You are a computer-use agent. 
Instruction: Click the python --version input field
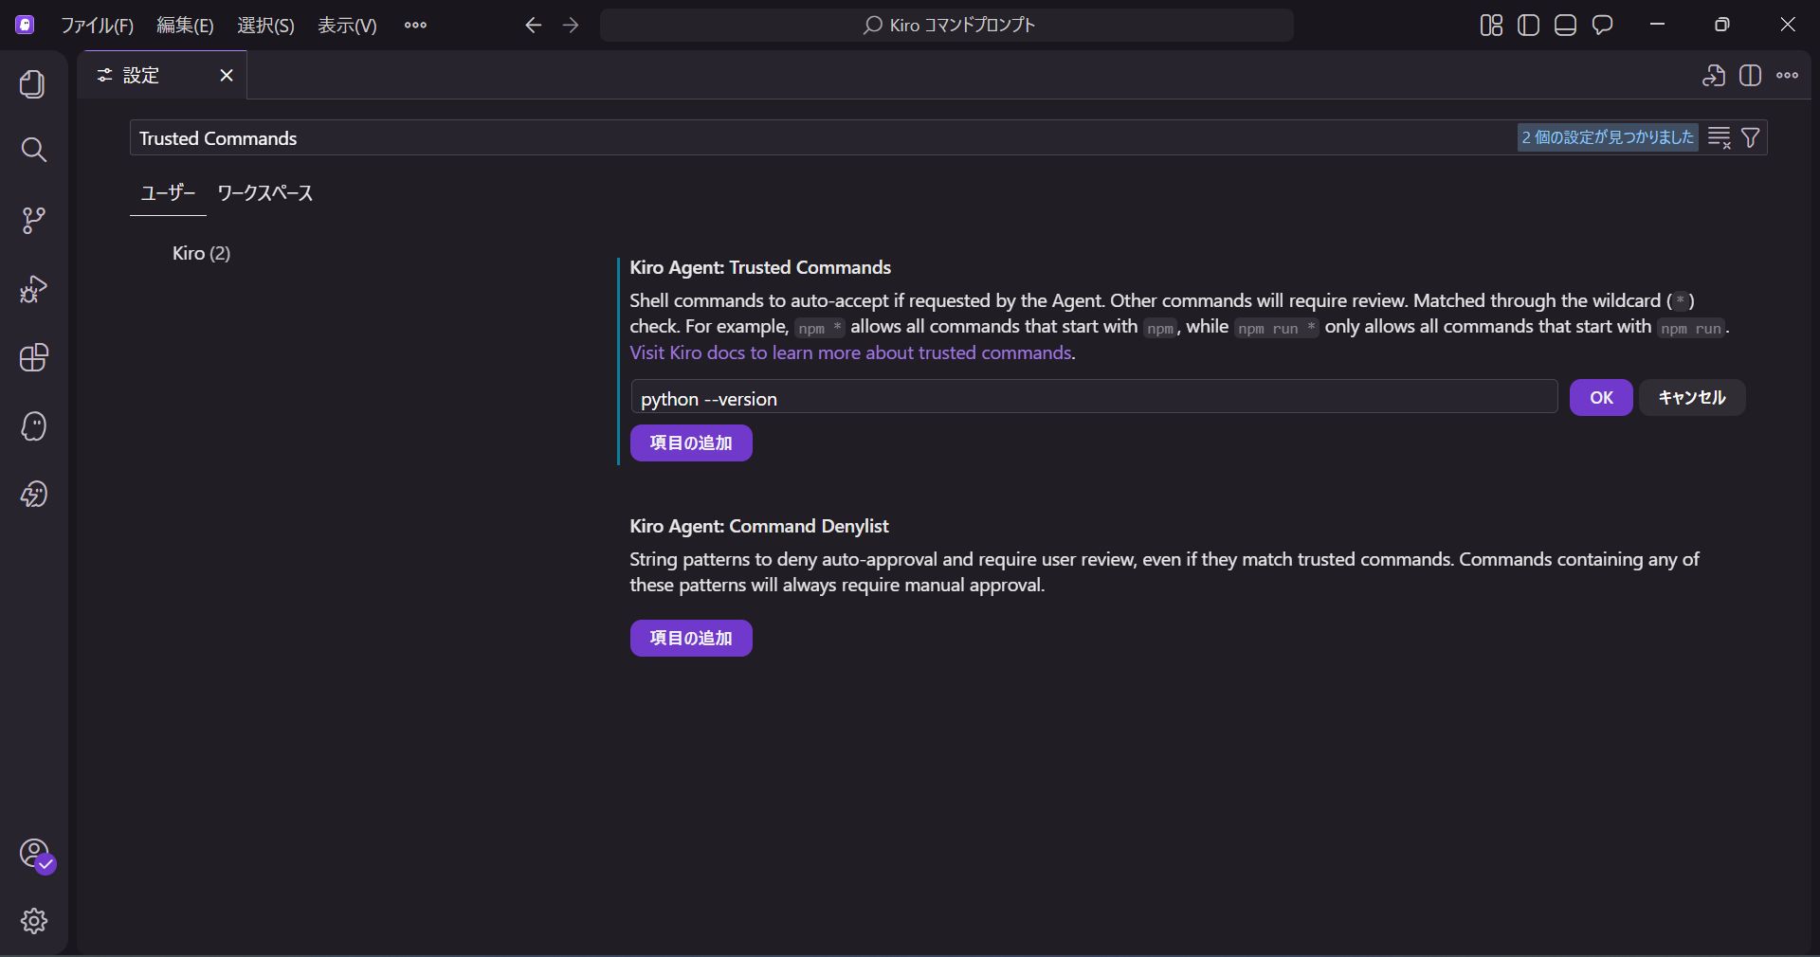tap(1093, 399)
